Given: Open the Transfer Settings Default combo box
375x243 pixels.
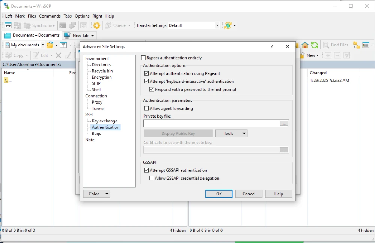Looking at the screenshot, I should [193, 25].
